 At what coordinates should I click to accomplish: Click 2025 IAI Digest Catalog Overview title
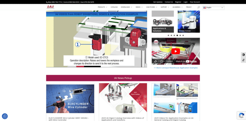123,119
